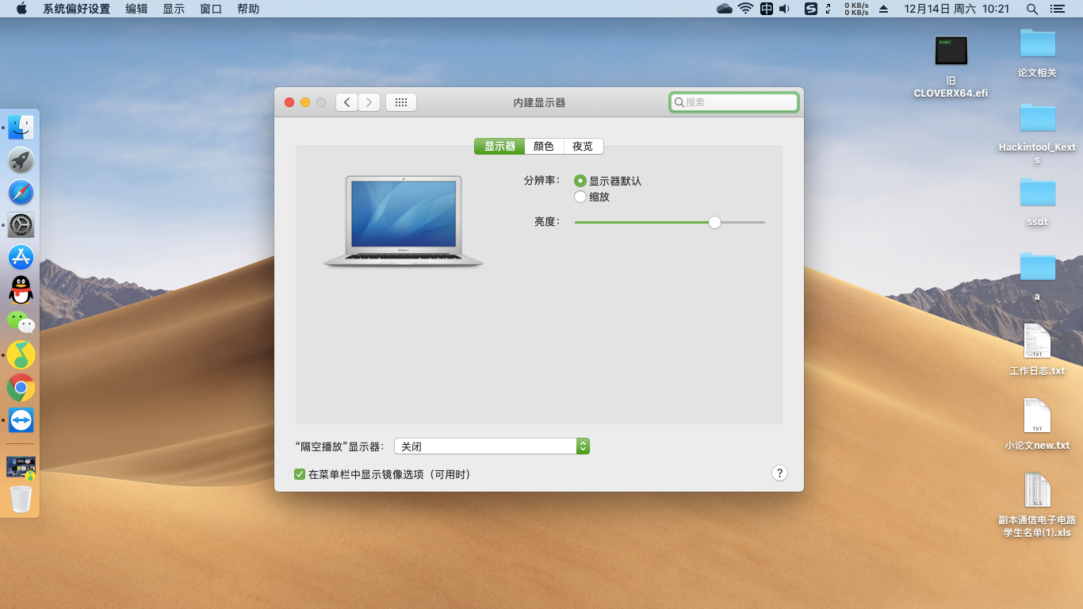Open Notification Center list icon
The height and width of the screenshot is (609, 1083).
tap(1057, 9)
